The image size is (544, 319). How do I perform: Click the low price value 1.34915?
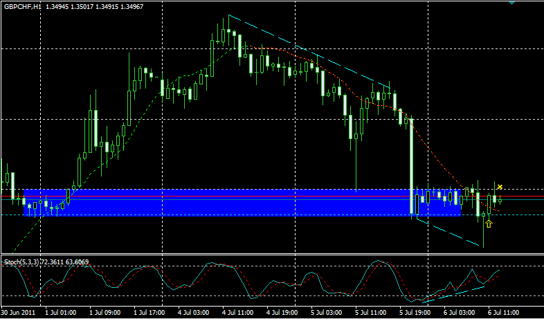coord(107,7)
